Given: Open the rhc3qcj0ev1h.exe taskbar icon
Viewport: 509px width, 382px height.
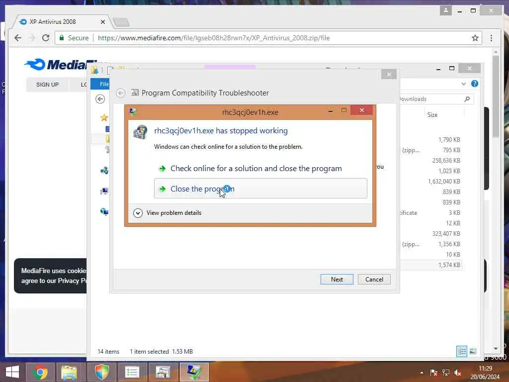Looking at the screenshot, I should [194, 372].
